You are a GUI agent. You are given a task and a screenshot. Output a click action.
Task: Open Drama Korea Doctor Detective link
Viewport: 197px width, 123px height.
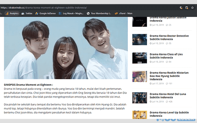(169, 37)
